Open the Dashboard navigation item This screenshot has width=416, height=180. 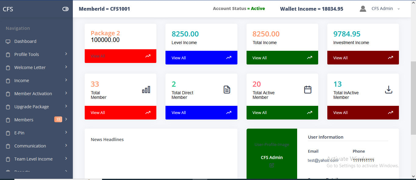25,41
